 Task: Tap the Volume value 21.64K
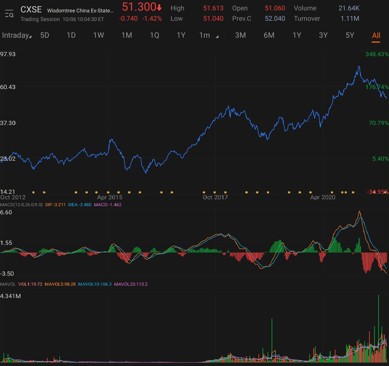[349, 8]
